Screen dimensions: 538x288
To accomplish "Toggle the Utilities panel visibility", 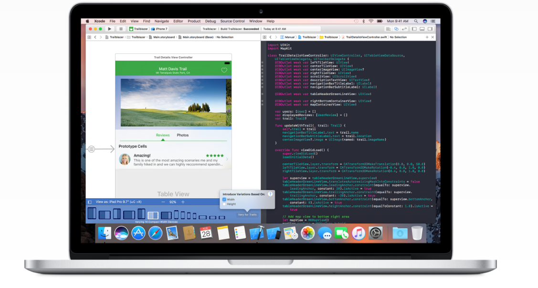I will 430,29.
